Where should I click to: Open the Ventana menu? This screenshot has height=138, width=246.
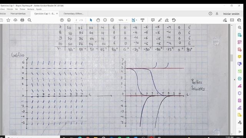[31, 9]
